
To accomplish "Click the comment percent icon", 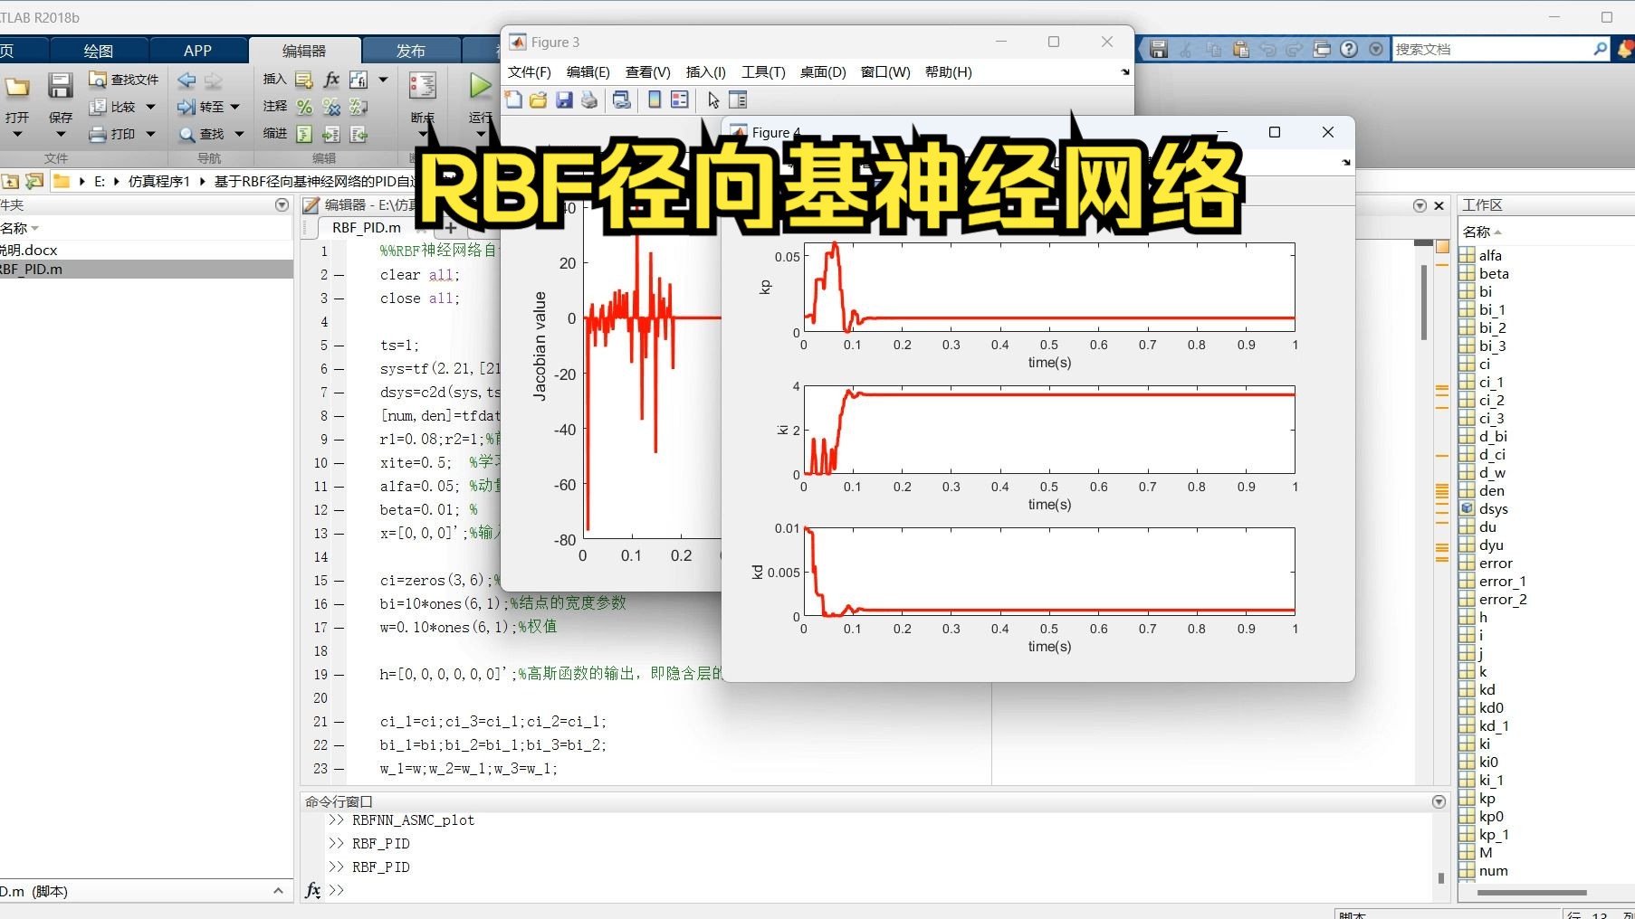I will coord(304,107).
